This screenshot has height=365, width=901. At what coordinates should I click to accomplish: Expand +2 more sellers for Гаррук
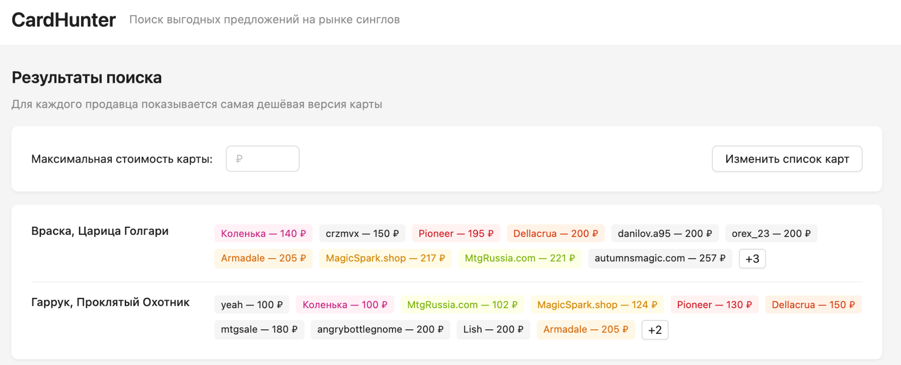pos(655,330)
